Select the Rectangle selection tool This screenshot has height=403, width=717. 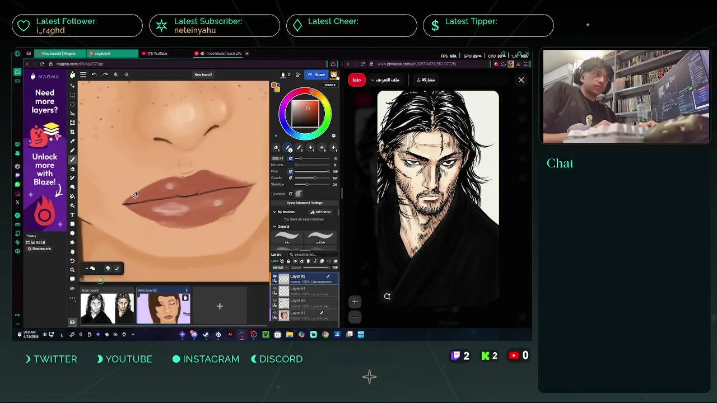click(x=72, y=95)
